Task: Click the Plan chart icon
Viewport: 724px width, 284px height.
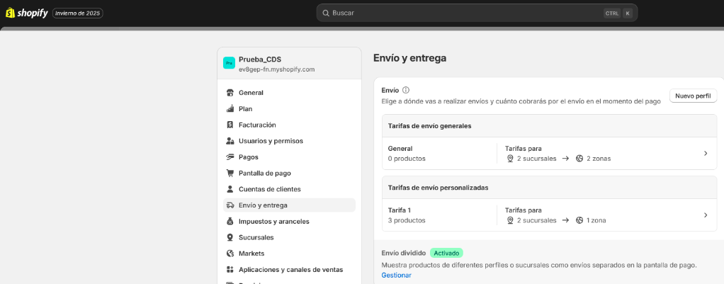Action: tap(230, 109)
